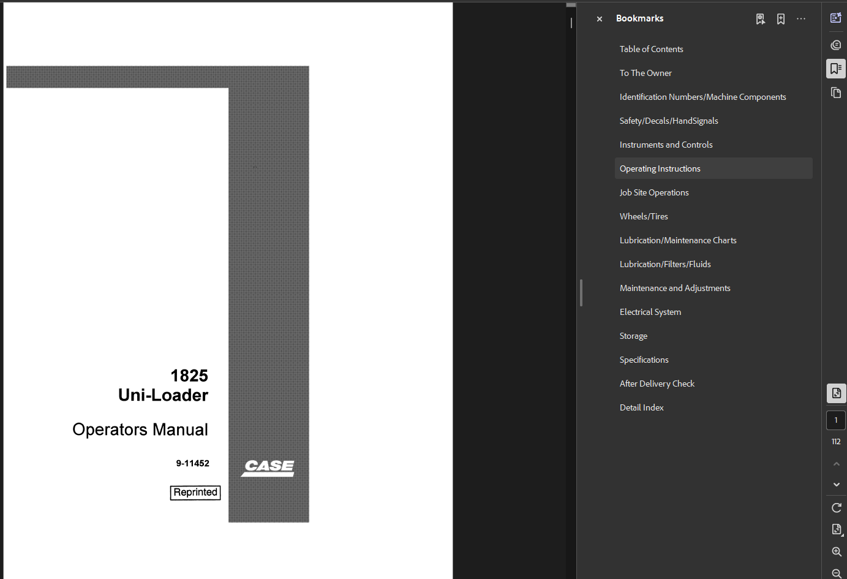The height and width of the screenshot is (579, 847).
Task: Go to Lubrication/Maintenance Charts bookmark
Action: pos(678,240)
